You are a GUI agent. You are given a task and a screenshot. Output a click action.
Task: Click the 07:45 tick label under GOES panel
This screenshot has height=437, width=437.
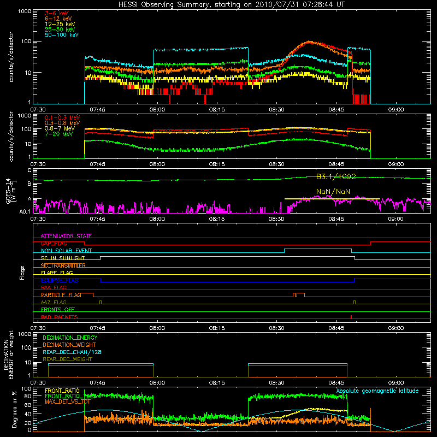point(97,219)
